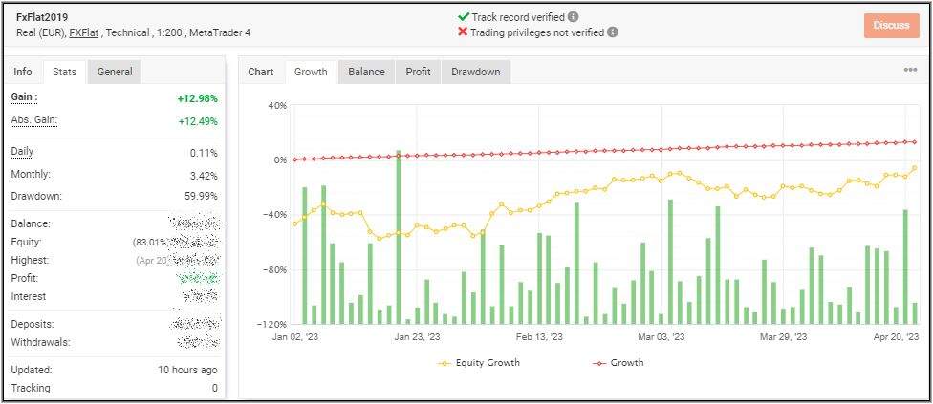933x404 pixels.
Task: Select the Growth chart tab
Action: [311, 72]
